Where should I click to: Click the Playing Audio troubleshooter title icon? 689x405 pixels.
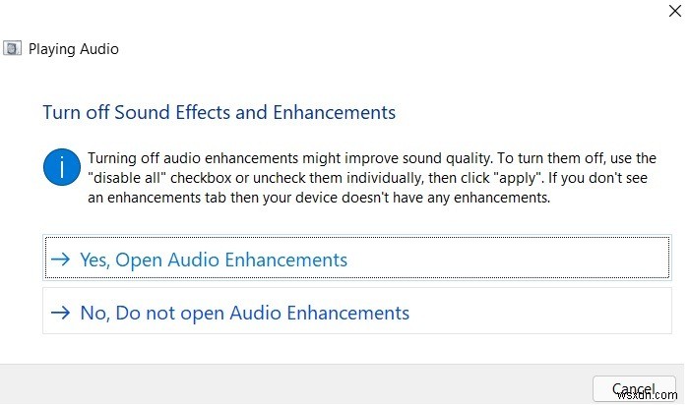tap(13, 48)
